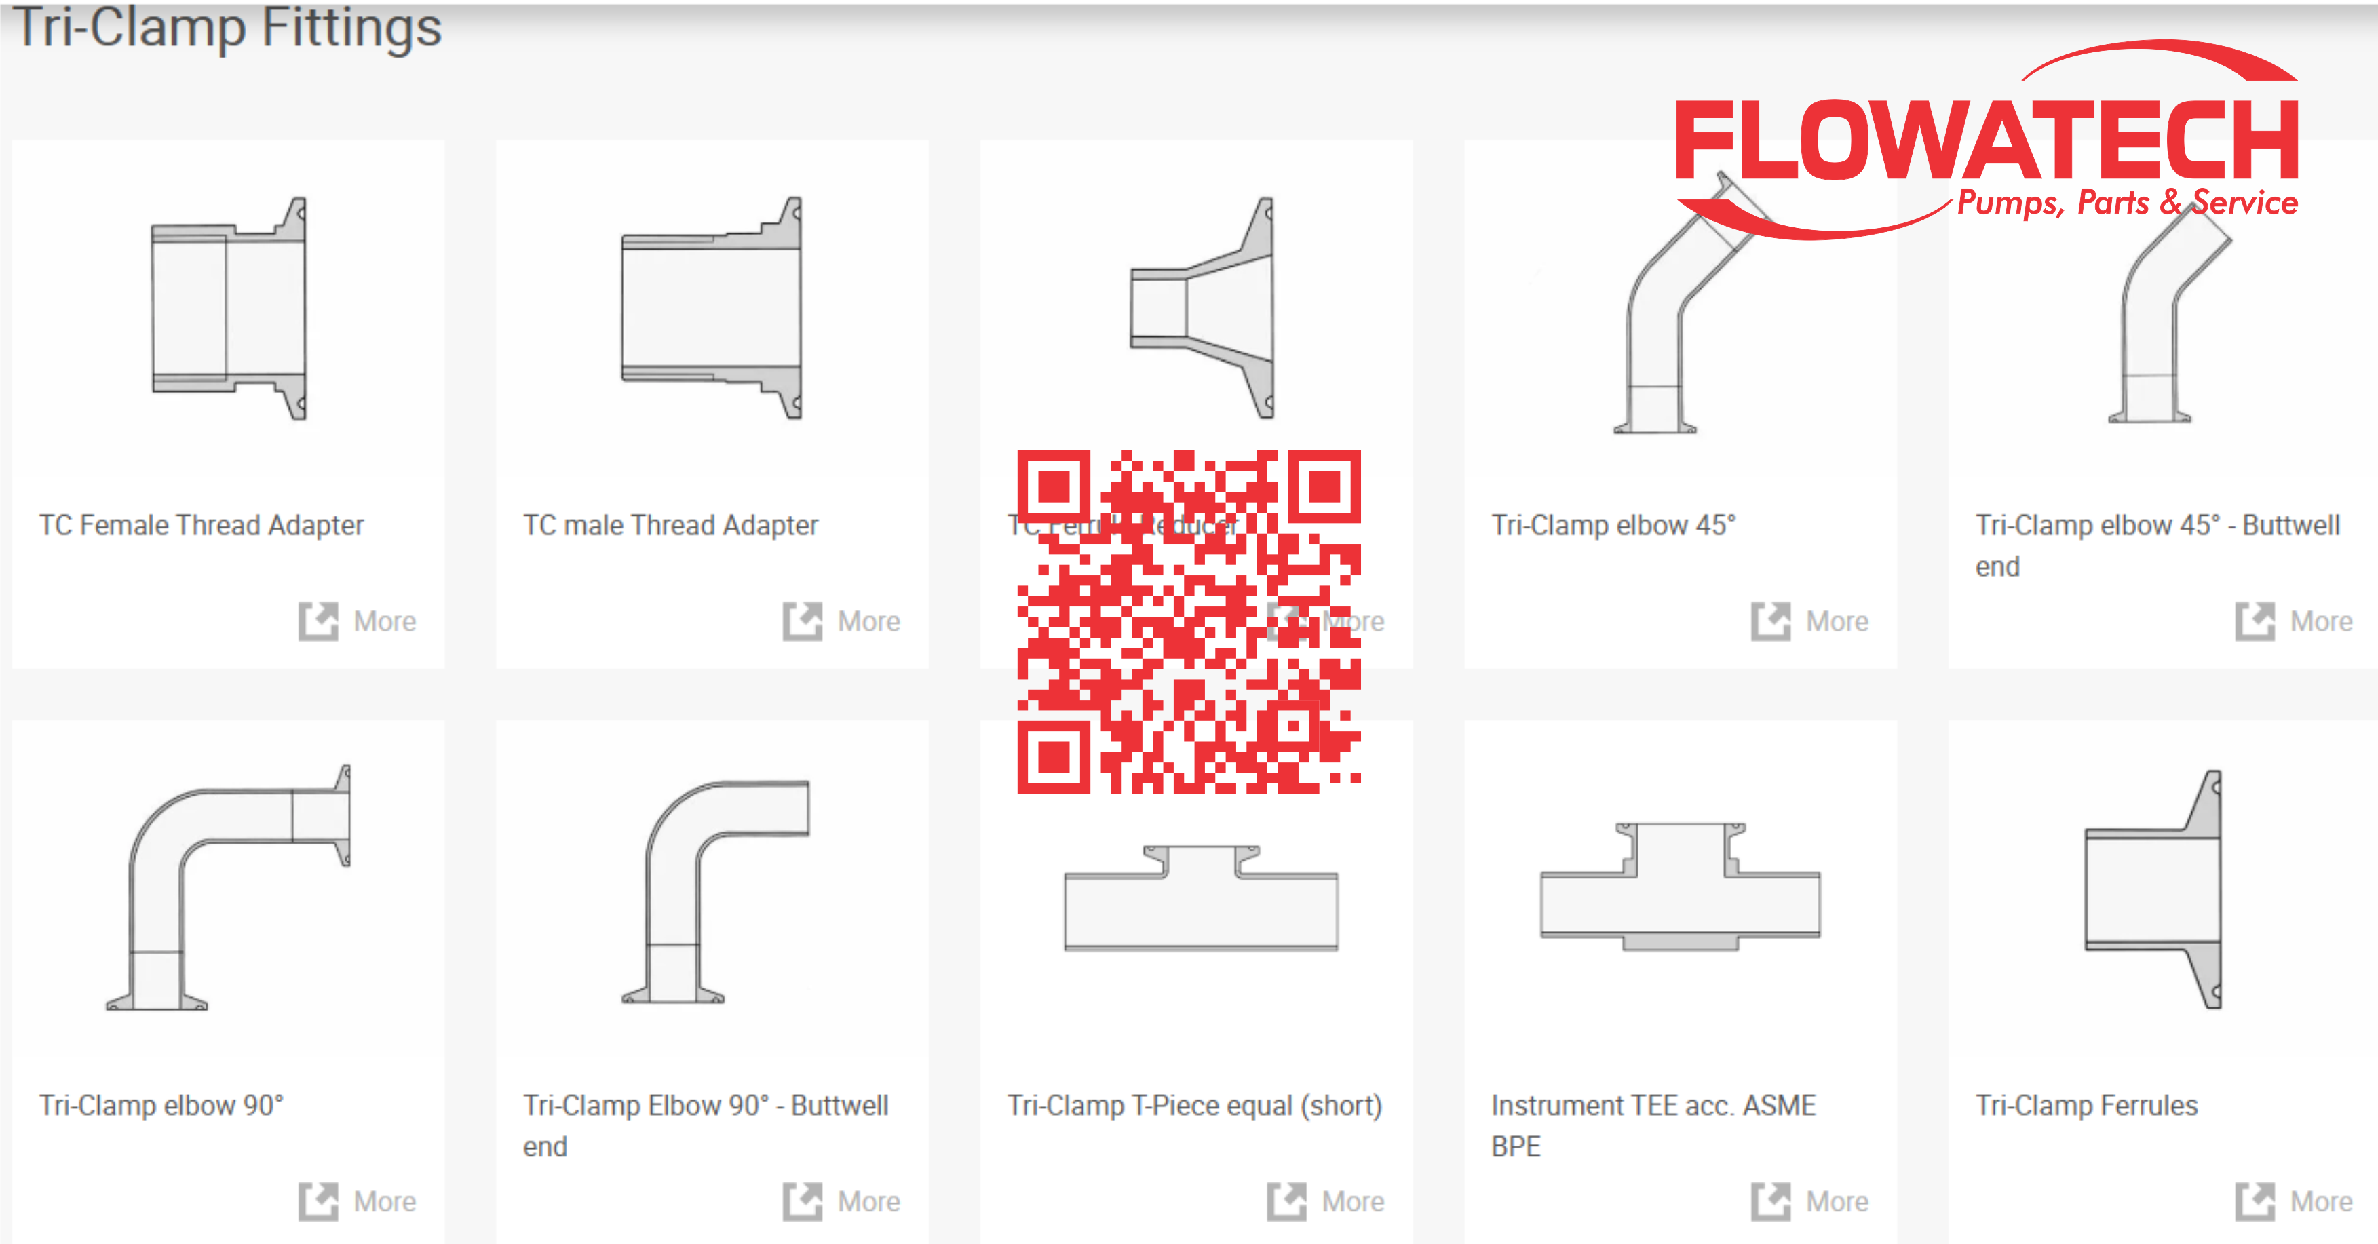Click the TC male Thread Adapter title
The height and width of the screenshot is (1244, 2378).
pos(670,525)
